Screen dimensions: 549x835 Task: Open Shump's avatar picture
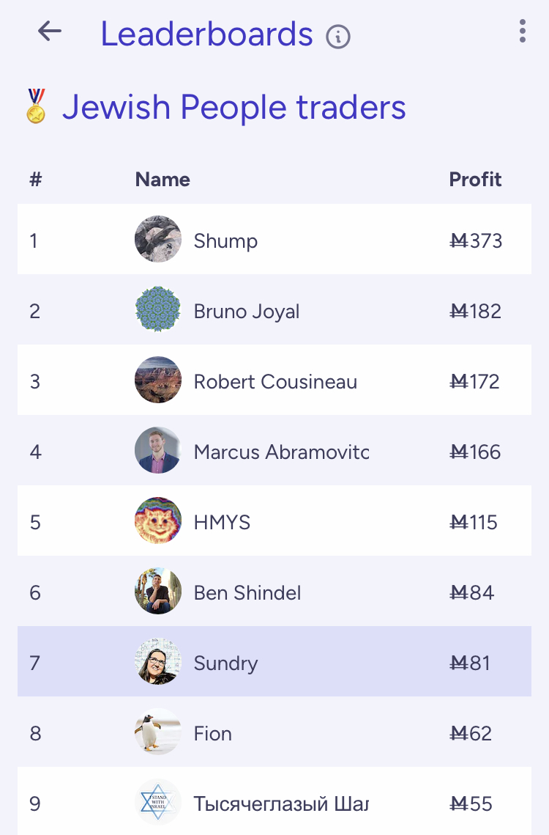[x=158, y=239]
